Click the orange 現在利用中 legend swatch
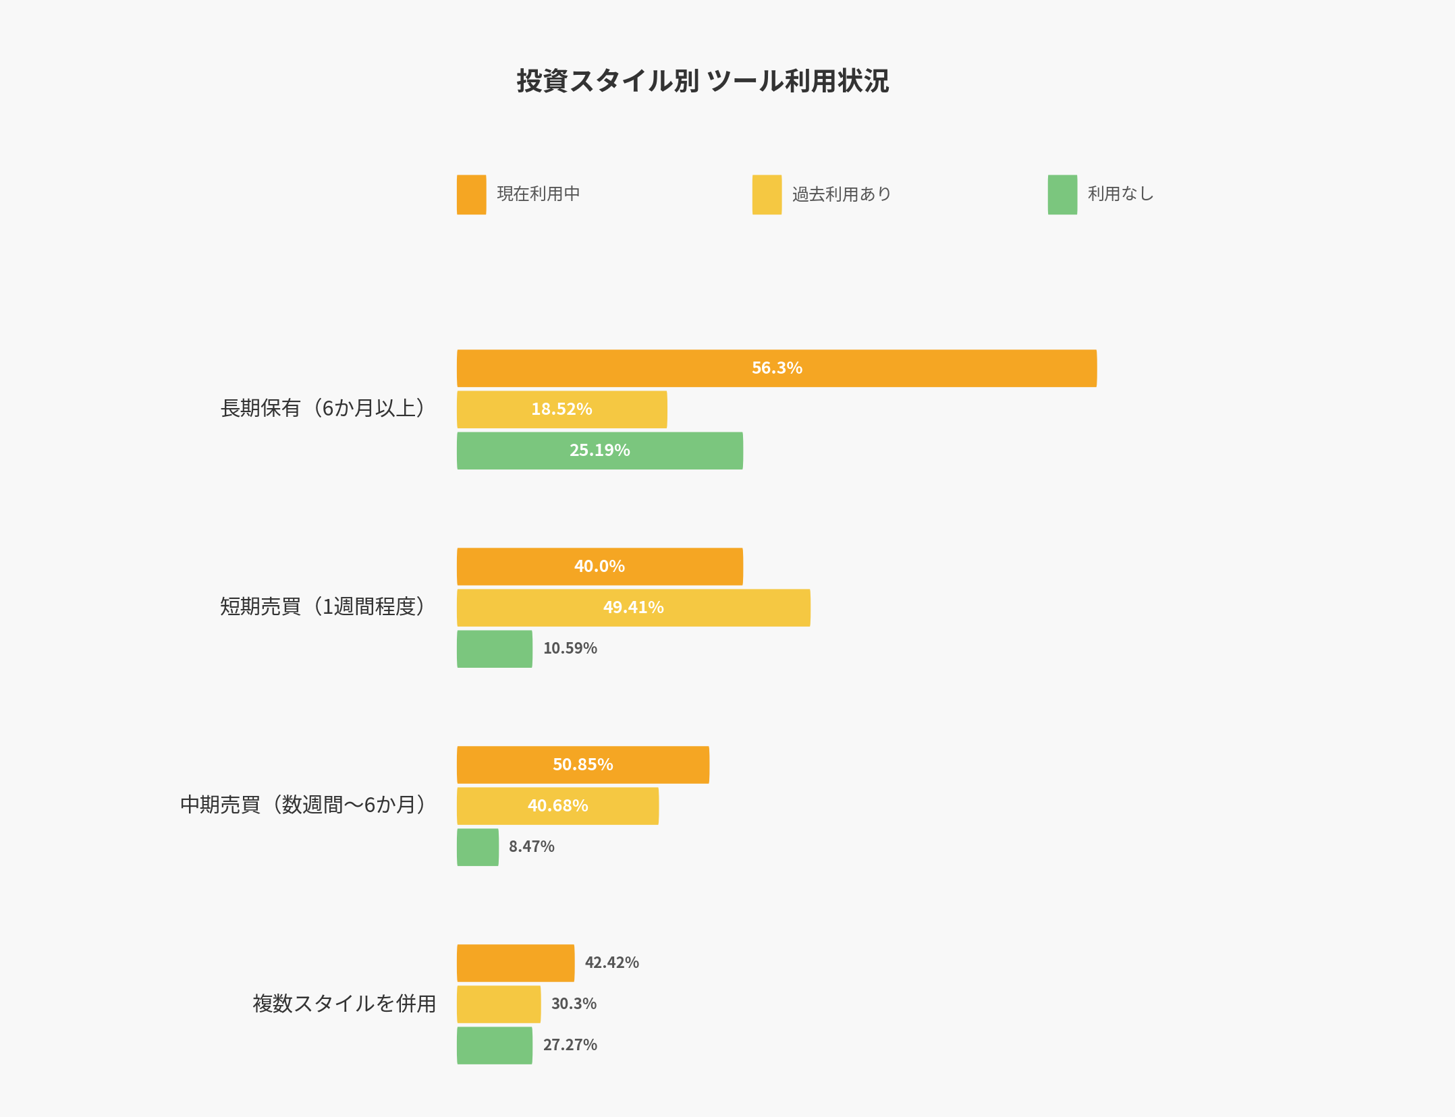Image resolution: width=1455 pixels, height=1117 pixels. coord(471,195)
